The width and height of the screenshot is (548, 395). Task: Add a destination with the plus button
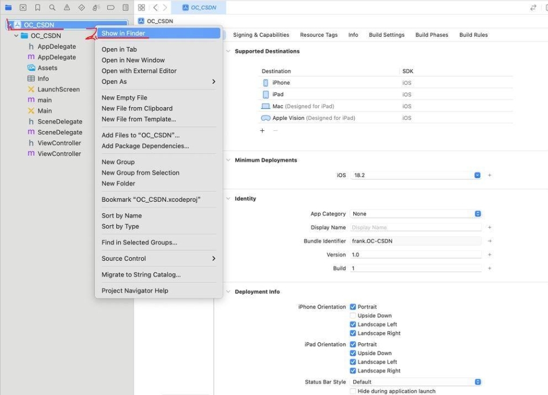[263, 130]
